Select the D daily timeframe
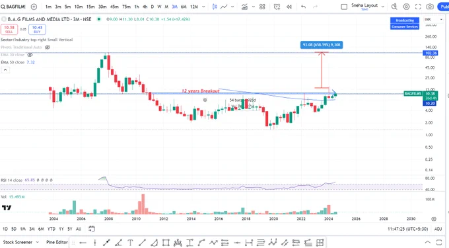The height and width of the screenshot is (248, 449). [153, 7]
